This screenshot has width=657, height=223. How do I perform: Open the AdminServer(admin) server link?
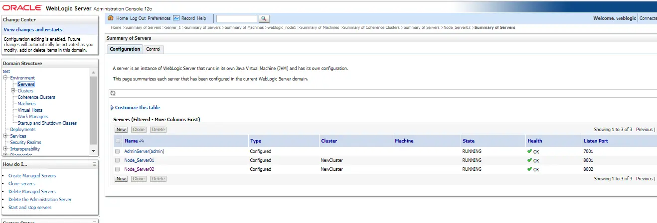pyautogui.click(x=144, y=151)
